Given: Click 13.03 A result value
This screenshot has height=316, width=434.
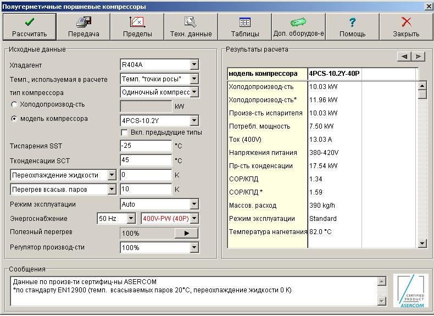Looking at the screenshot, I should 320,140.
